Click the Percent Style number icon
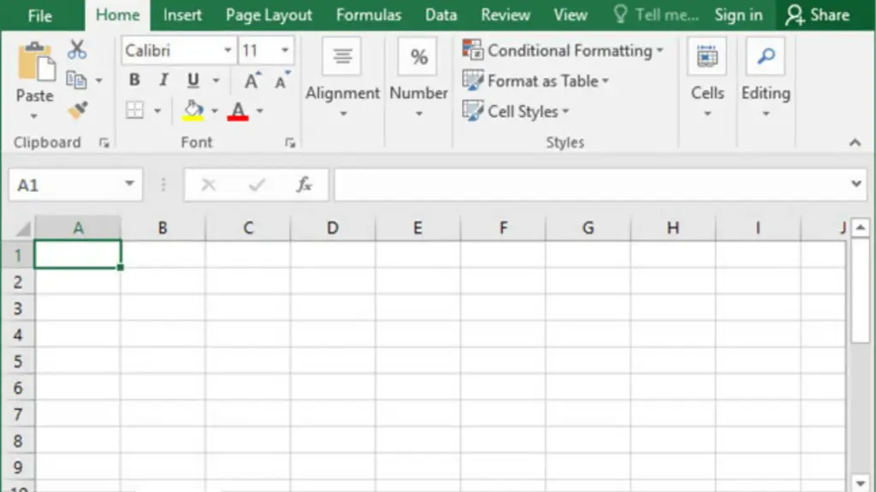Screen dimensions: 876x492 pyautogui.click(x=417, y=56)
